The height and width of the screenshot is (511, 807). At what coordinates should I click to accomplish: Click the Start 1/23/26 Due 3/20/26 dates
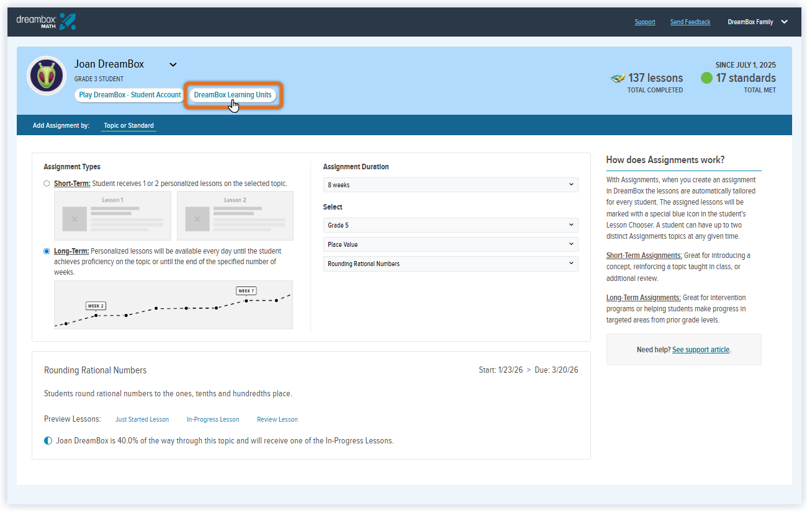528,370
